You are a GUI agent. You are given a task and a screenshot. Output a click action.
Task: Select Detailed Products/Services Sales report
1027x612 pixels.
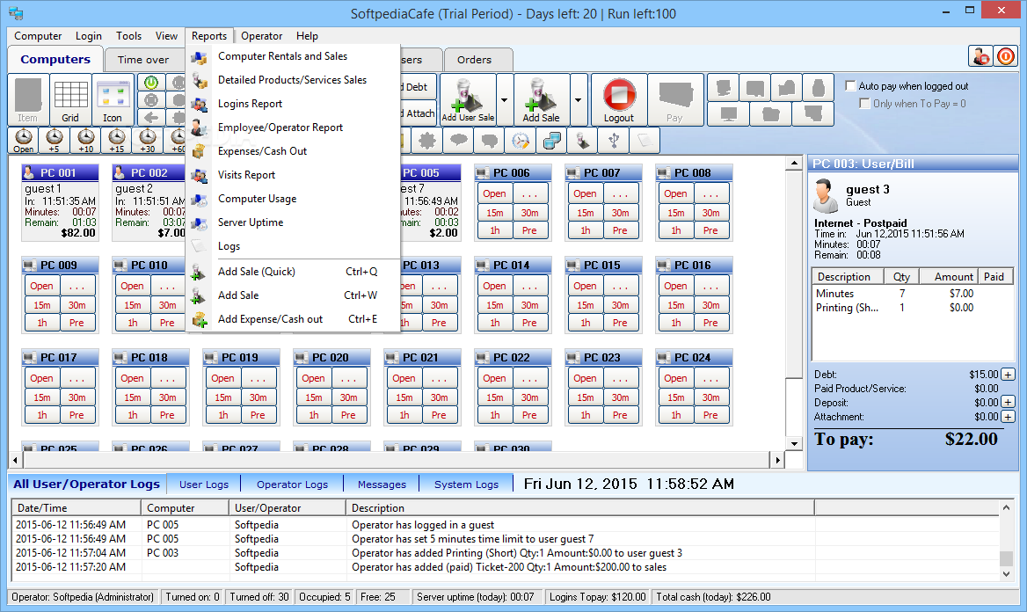coord(293,80)
